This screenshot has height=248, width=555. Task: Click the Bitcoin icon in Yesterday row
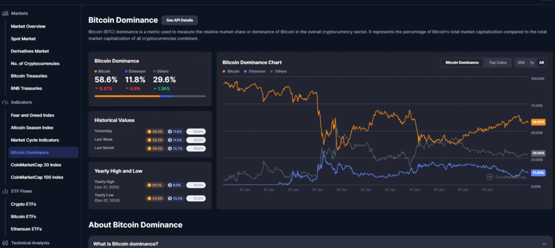click(150, 131)
